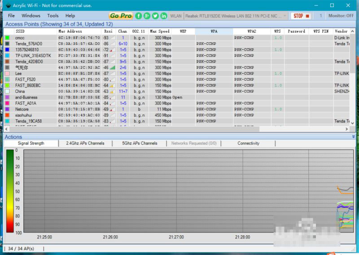Open the Networks Requested tab
359x255 pixels.
pyautogui.click(x=194, y=143)
